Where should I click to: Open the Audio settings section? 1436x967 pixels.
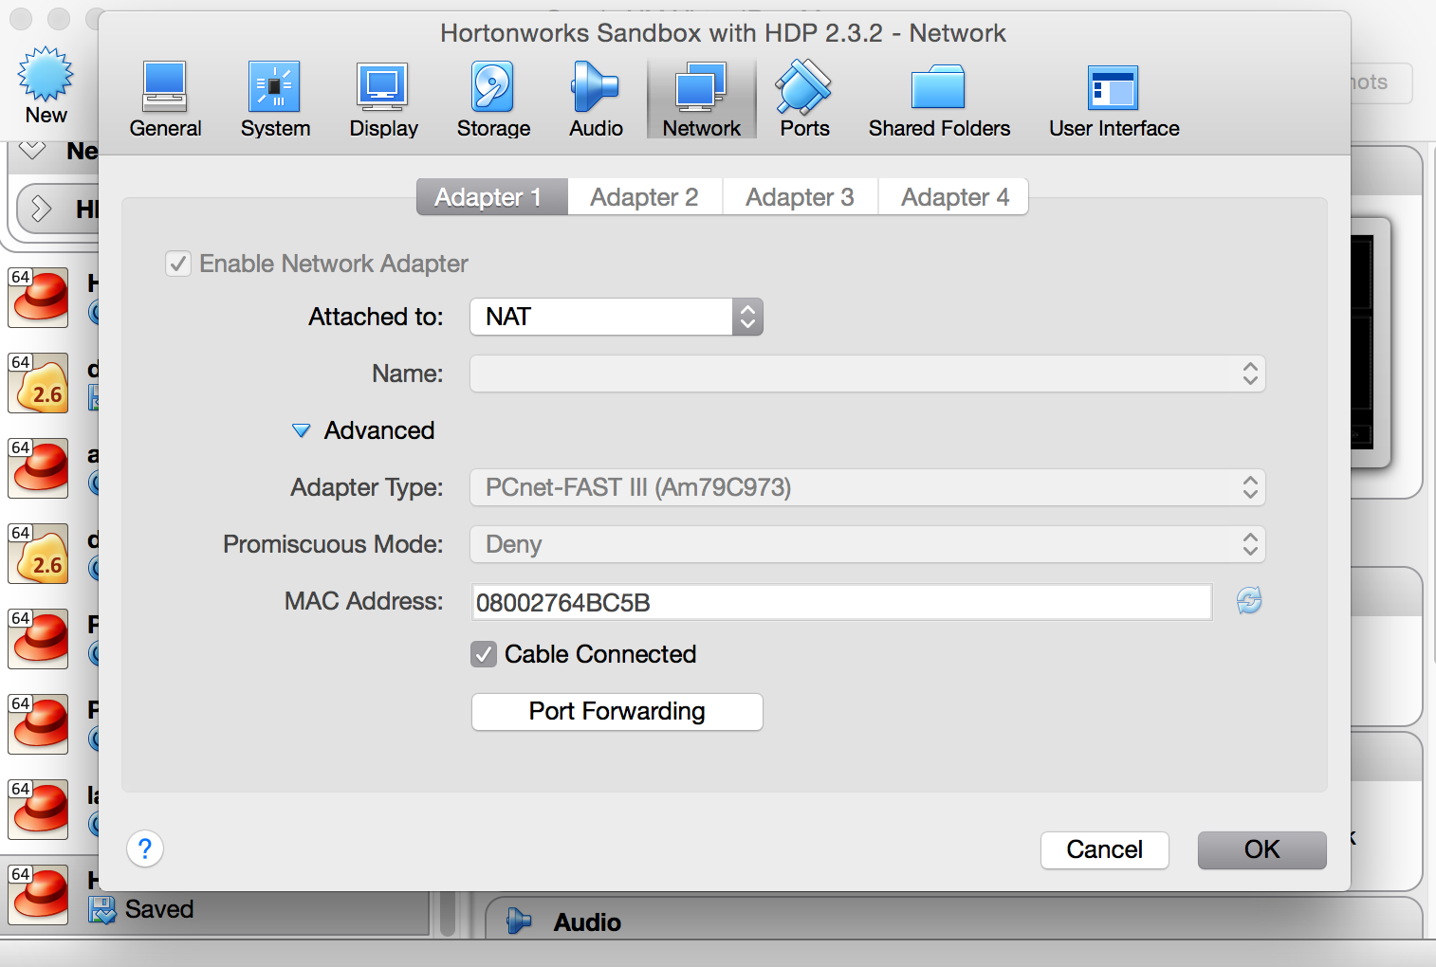click(595, 98)
